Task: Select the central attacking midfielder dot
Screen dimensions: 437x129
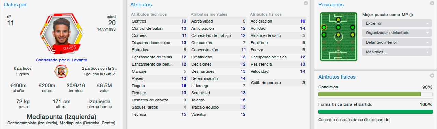Action: pos(338,27)
